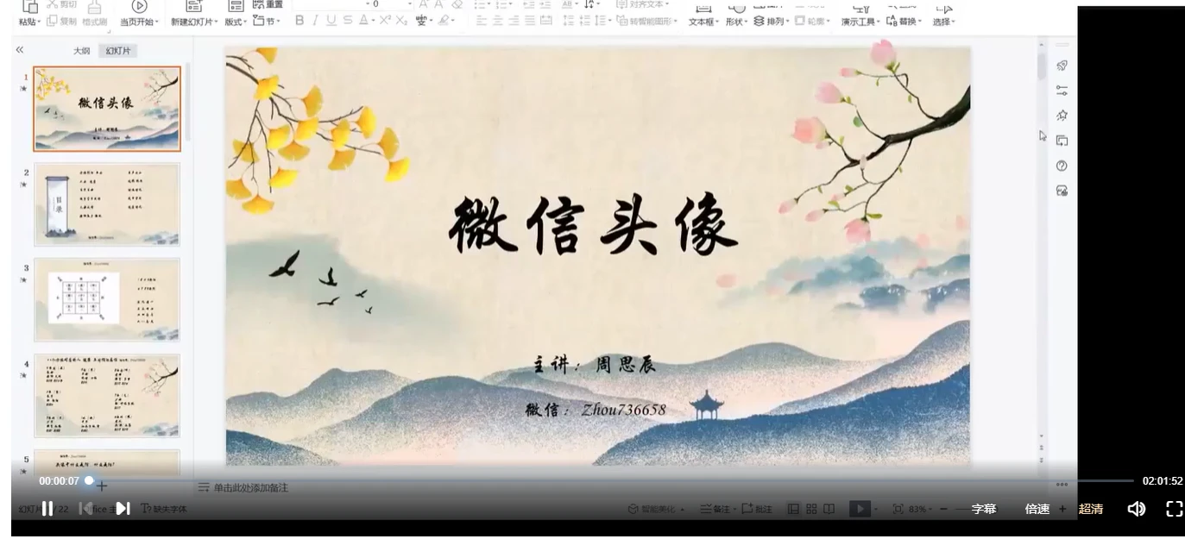Viewport: 1185px width, 539px height.
Task: Enter fullscreen video mode
Action: point(1175,509)
